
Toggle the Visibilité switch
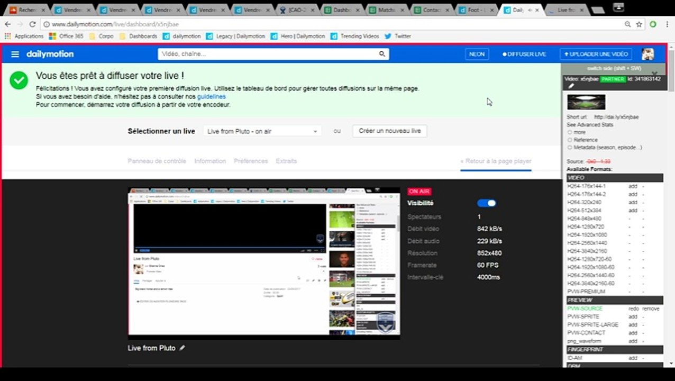(487, 203)
